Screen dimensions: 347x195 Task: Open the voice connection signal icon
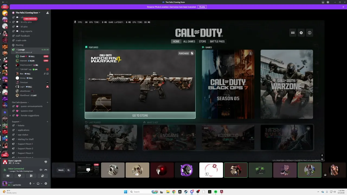pyautogui.click(x=5, y=170)
